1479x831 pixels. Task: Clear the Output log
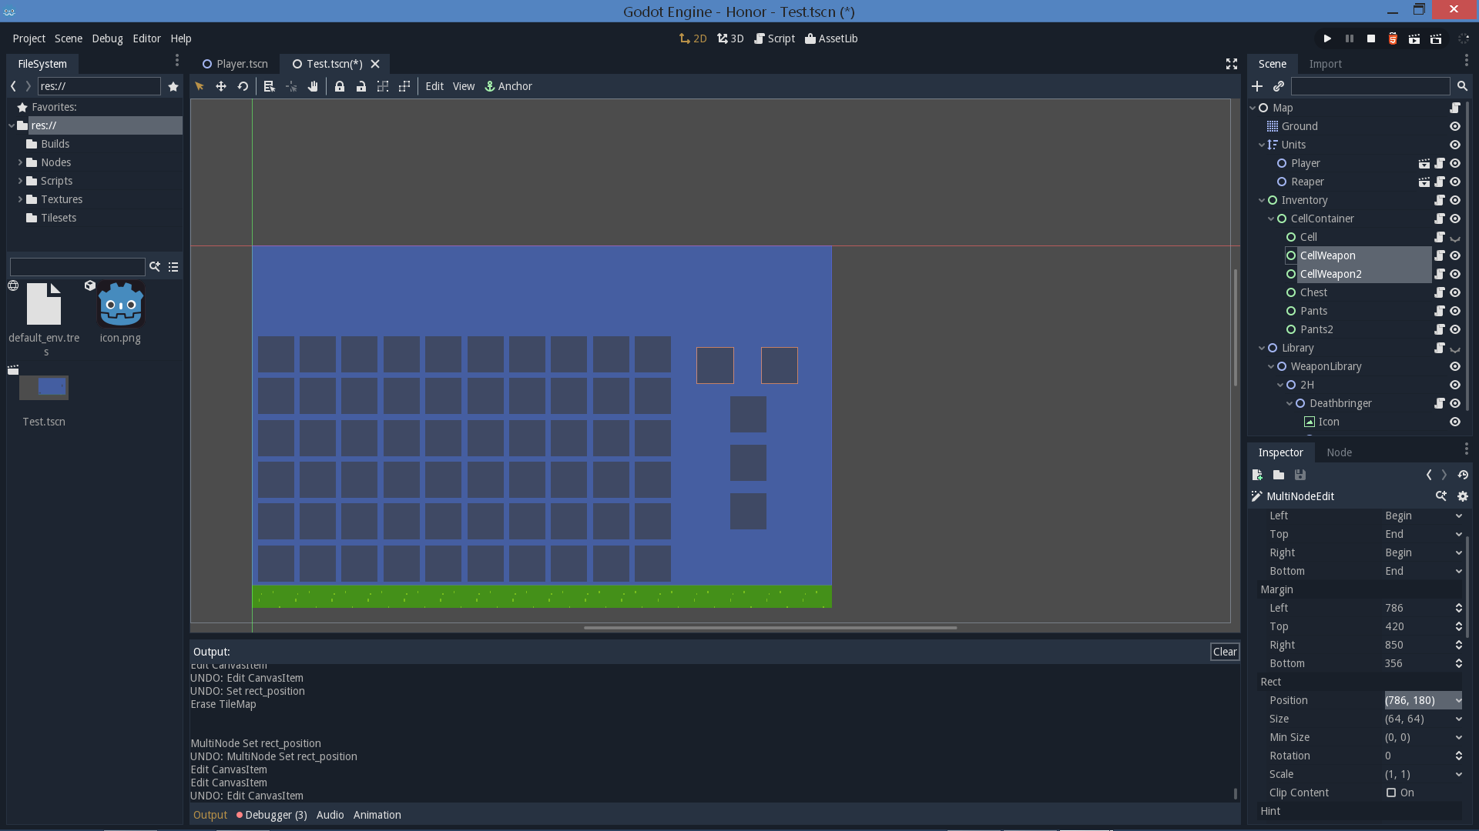1224,652
